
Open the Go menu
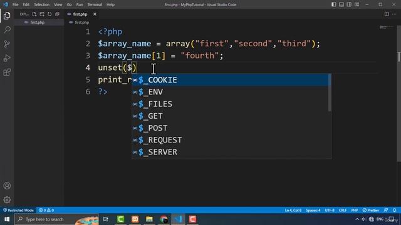pyautogui.click(x=70, y=4)
